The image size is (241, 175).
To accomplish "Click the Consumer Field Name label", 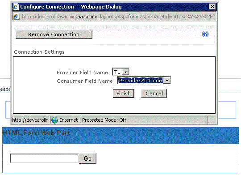I will 86,81.
